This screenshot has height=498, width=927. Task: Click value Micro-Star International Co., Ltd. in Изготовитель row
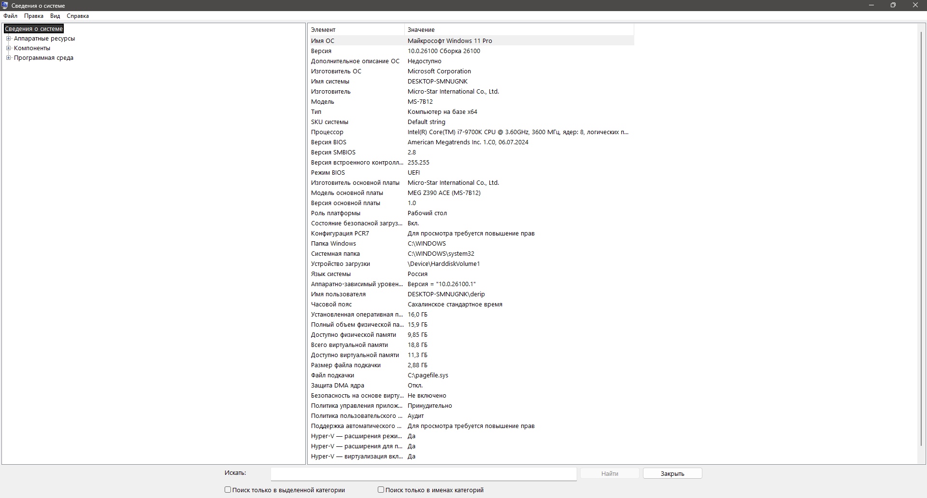click(453, 92)
